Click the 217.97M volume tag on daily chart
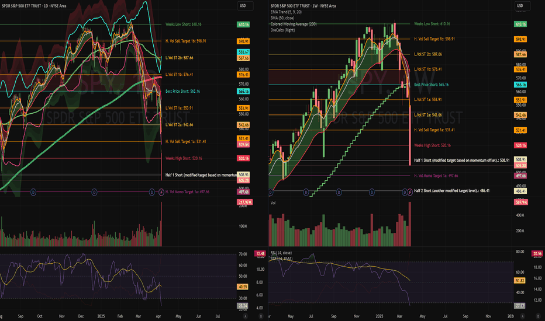Screen dimensions: 545x321 [x=244, y=202]
